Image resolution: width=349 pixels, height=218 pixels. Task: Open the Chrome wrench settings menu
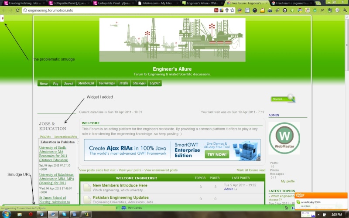[345, 10]
